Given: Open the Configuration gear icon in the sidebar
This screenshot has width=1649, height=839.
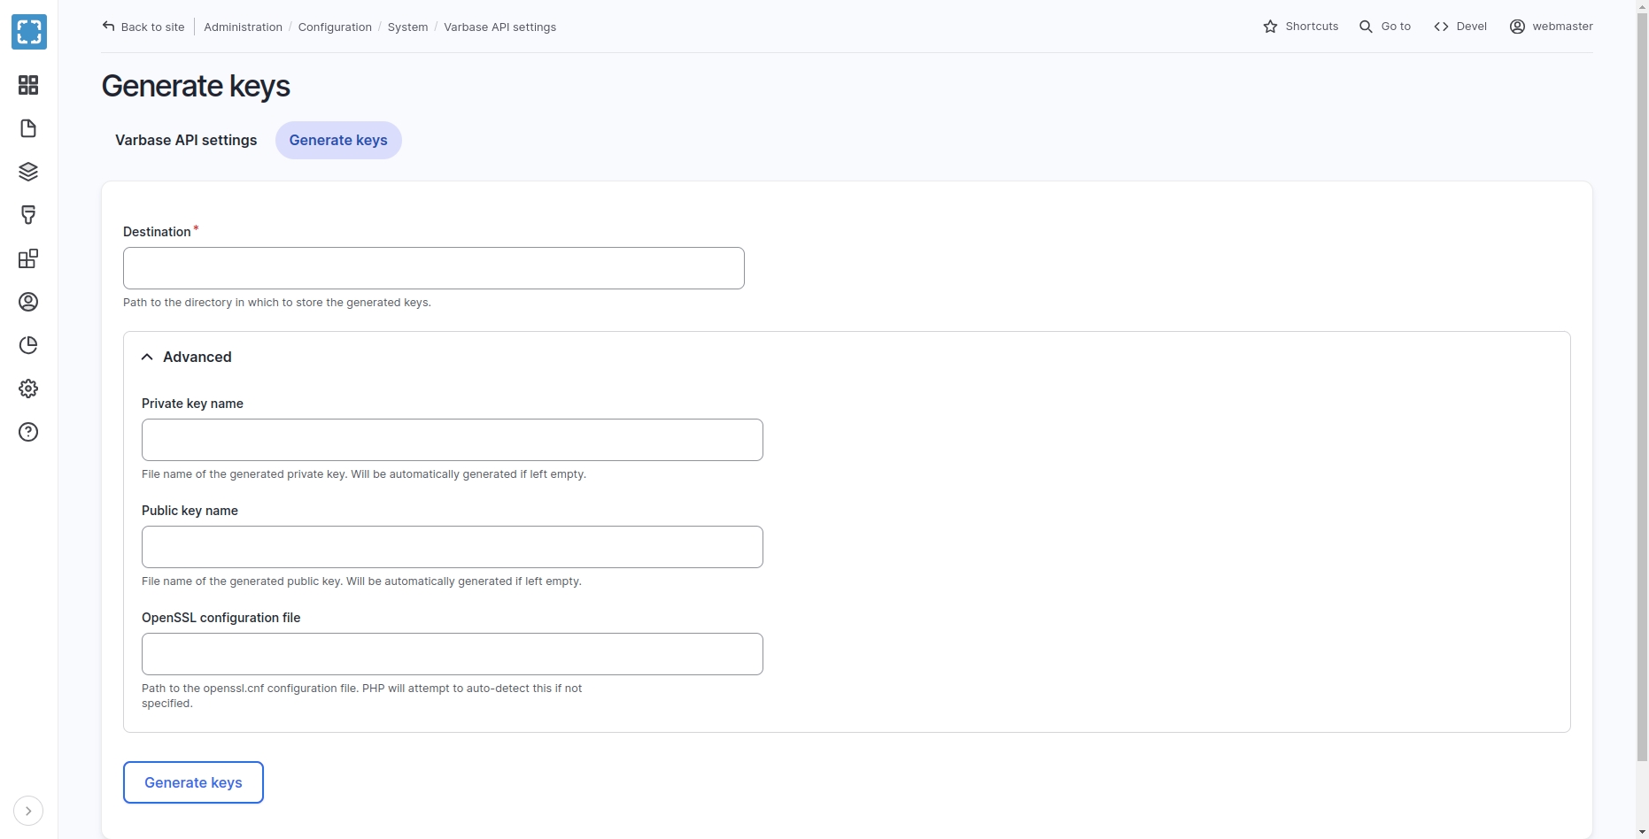Looking at the screenshot, I should [28, 389].
